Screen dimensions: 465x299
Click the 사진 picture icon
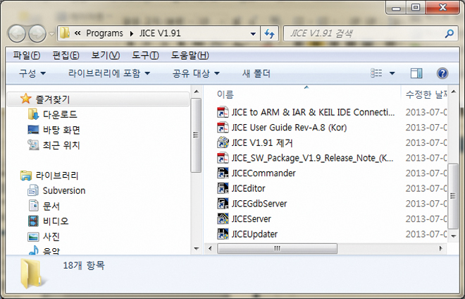[33, 237]
